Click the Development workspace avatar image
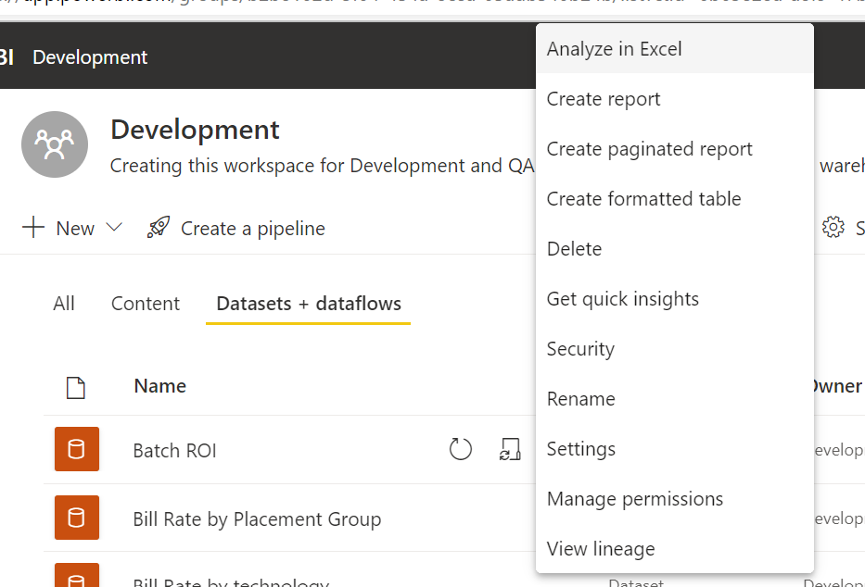 54,144
